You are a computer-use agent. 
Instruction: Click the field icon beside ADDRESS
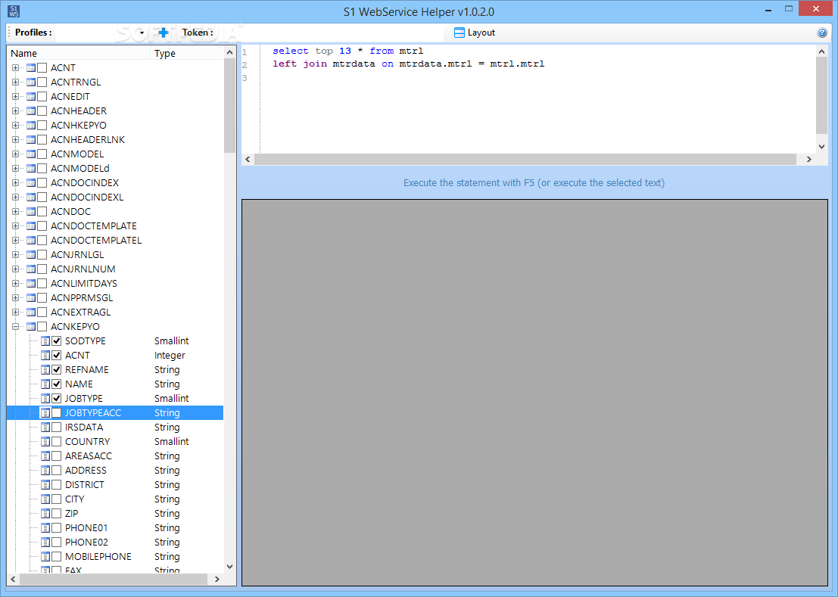[45, 471]
